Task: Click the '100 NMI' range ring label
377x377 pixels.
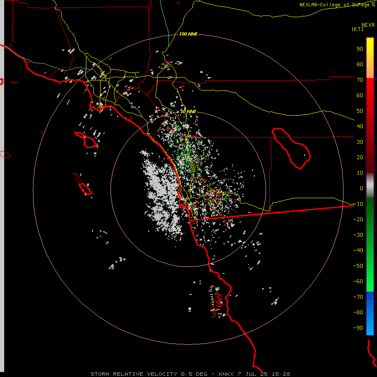Action: click(x=188, y=34)
